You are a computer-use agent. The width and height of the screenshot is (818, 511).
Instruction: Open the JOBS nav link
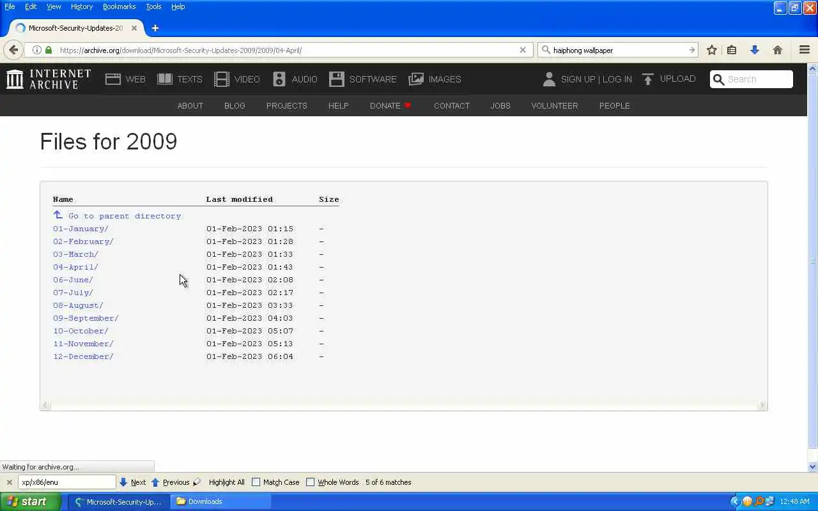pyautogui.click(x=500, y=105)
